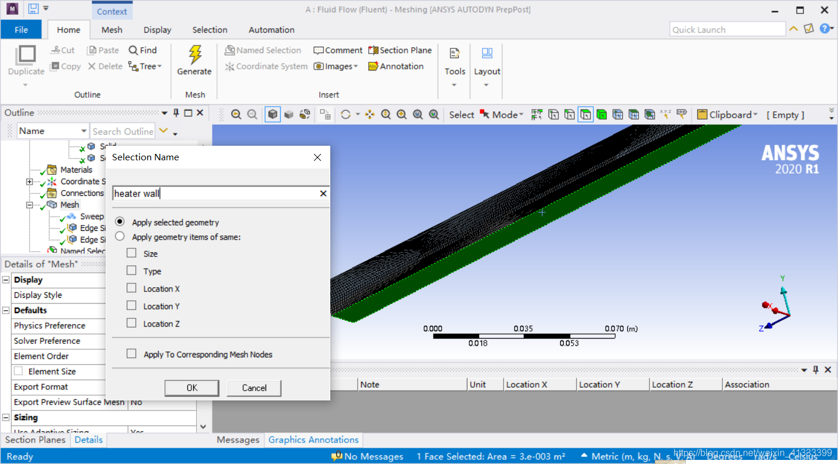
Task: Collapse the Sizing details section
Action: tap(6, 417)
